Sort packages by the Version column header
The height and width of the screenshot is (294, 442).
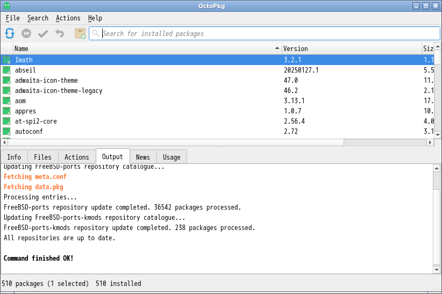click(x=352, y=48)
